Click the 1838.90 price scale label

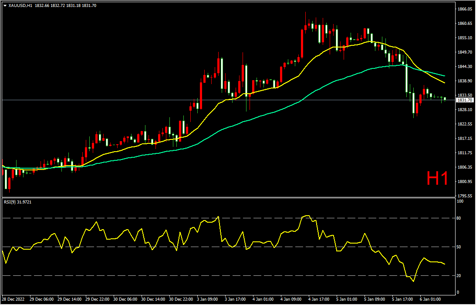(465, 81)
